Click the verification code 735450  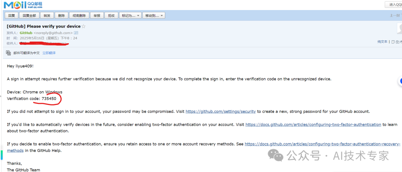coord(49,98)
